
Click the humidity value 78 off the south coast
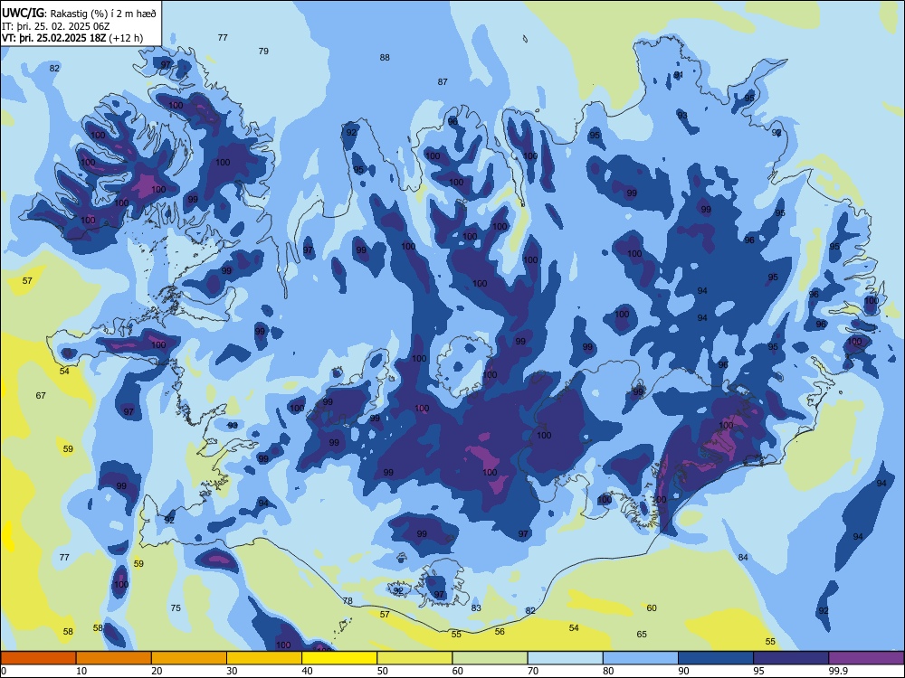[x=348, y=601]
